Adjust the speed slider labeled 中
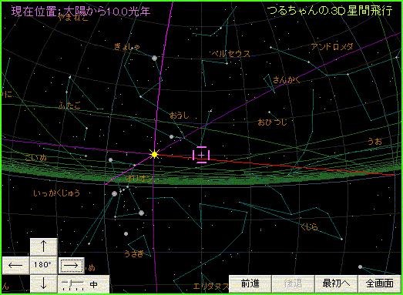Viewport: 403px width, 295px height. pos(83,284)
